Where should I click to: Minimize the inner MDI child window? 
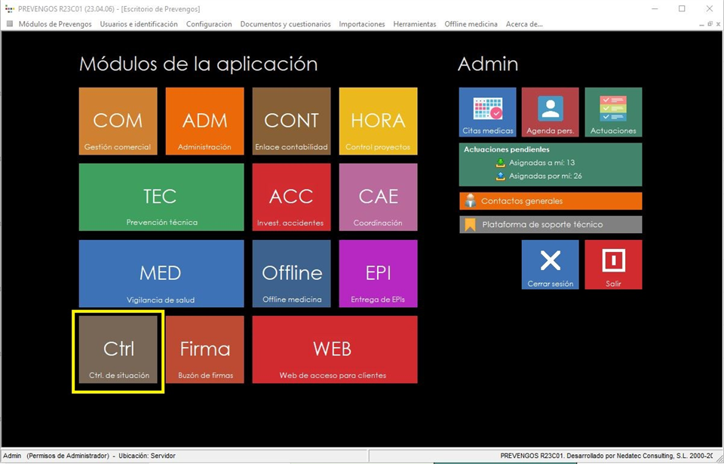click(702, 24)
